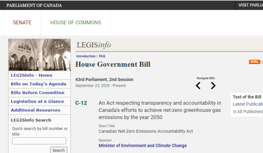Click the 'September 23, 2020 - Present' date
Image resolution: width=263 pixels, height=153 pixels.
[x=100, y=86]
